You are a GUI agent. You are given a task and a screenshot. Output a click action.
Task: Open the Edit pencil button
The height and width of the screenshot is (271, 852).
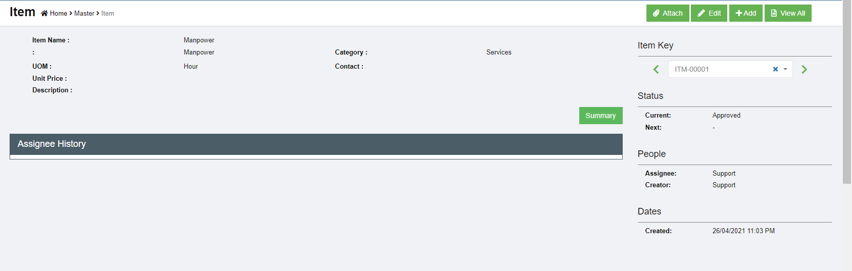(709, 13)
